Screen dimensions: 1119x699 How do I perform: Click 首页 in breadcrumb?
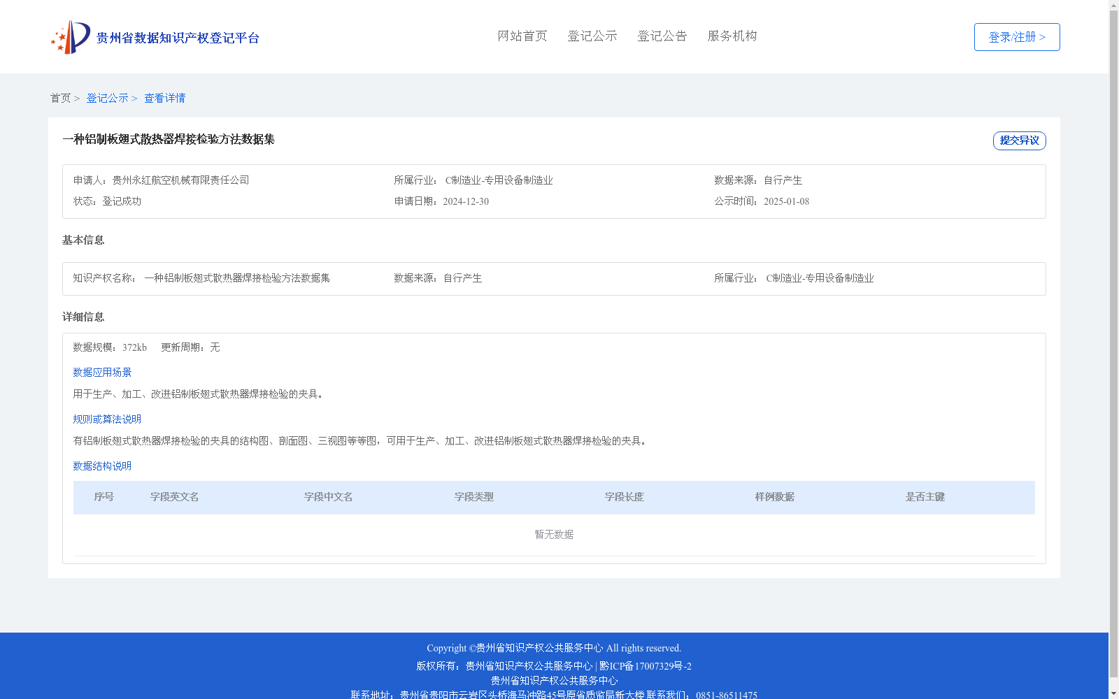60,98
